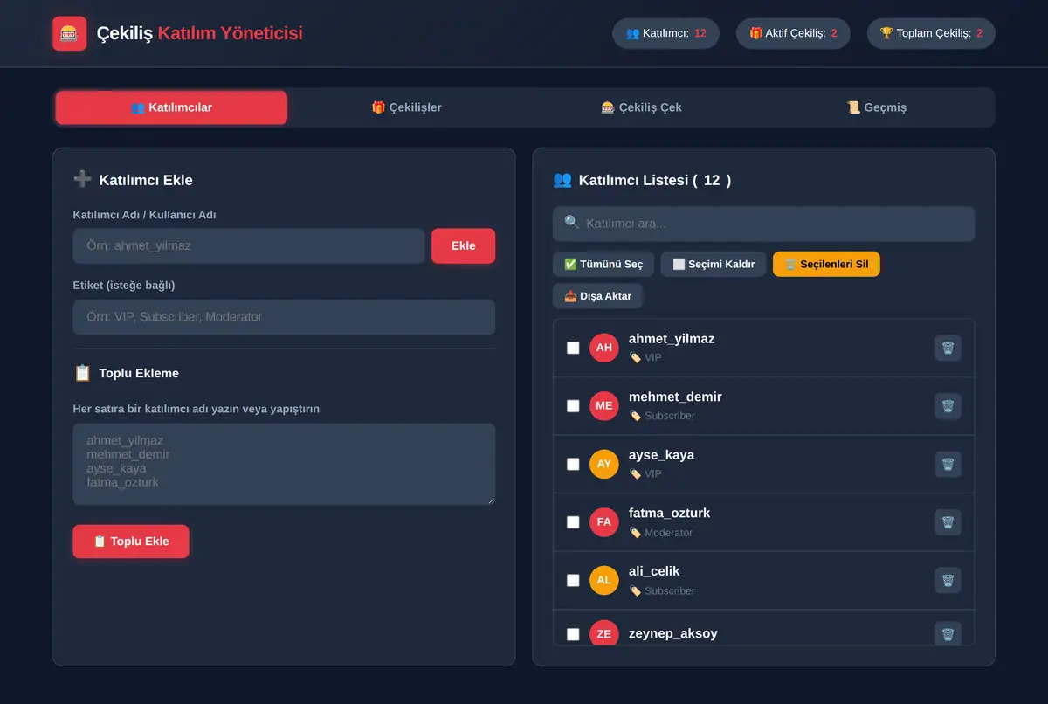The image size is (1048, 704).
Task: Click the trash icon for zeynep_aksoy
Action: [948, 634]
